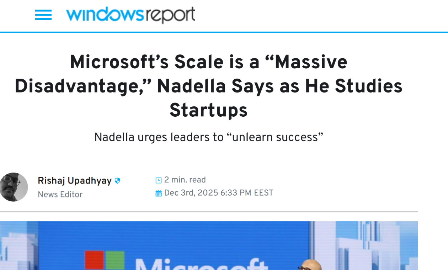Click the News Editor role label
This screenshot has width=448, height=270.
point(60,195)
